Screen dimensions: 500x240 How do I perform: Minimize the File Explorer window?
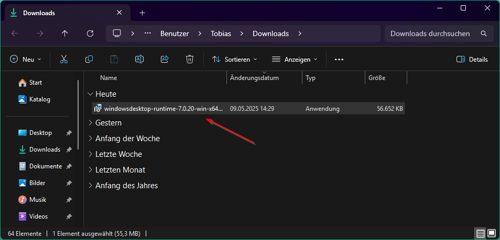click(x=440, y=8)
